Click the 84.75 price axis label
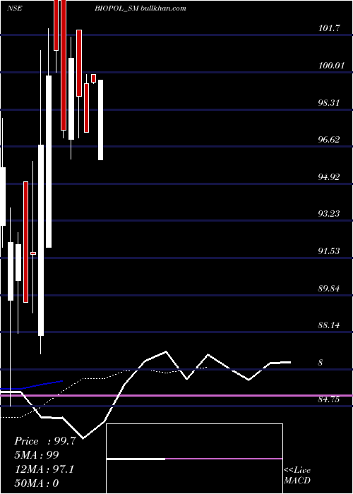The width and height of the screenshot is (353, 494). pyautogui.click(x=329, y=399)
